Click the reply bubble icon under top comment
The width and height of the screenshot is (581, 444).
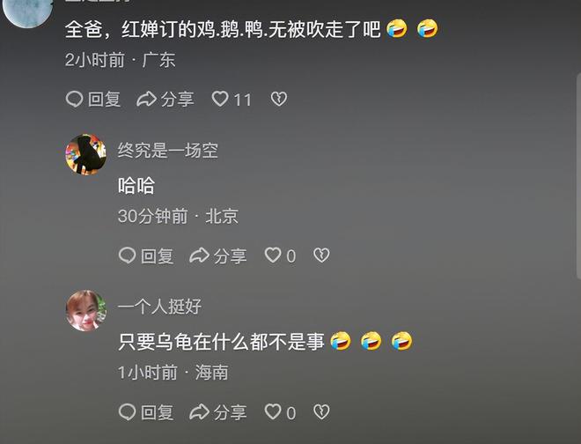[x=74, y=99]
